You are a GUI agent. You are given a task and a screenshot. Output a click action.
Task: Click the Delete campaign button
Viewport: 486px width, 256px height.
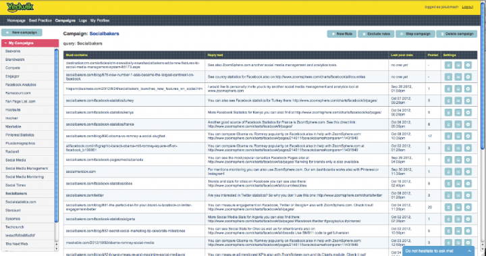point(456,34)
